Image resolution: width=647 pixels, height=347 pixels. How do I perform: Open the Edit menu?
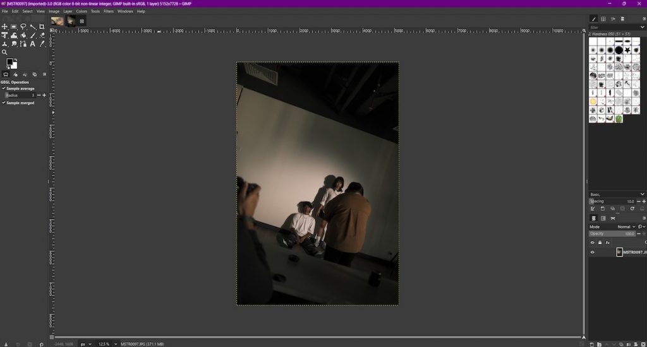point(15,11)
